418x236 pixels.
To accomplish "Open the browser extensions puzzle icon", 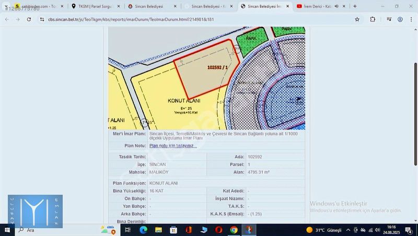I will coord(373,19).
